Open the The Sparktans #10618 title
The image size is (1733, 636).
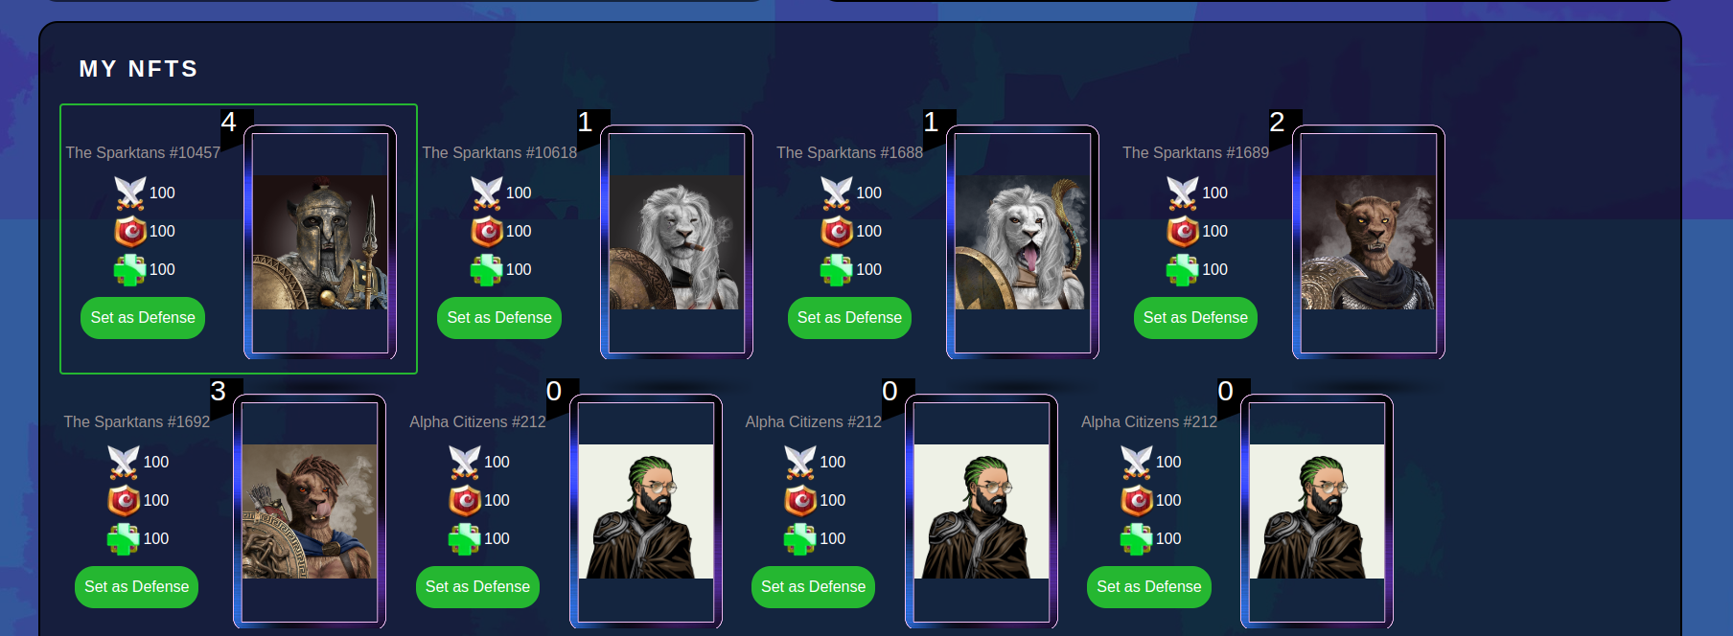499,153
